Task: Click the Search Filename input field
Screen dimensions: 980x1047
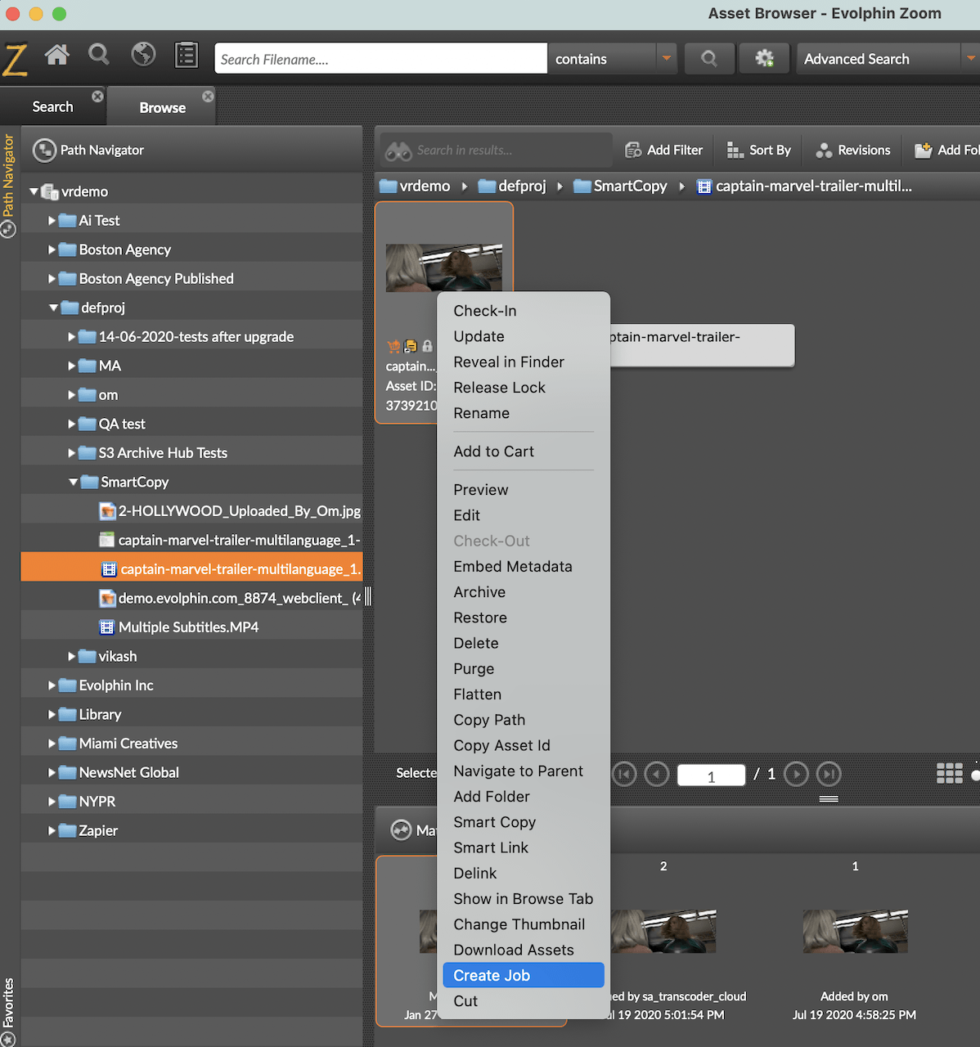Action: (x=381, y=58)
